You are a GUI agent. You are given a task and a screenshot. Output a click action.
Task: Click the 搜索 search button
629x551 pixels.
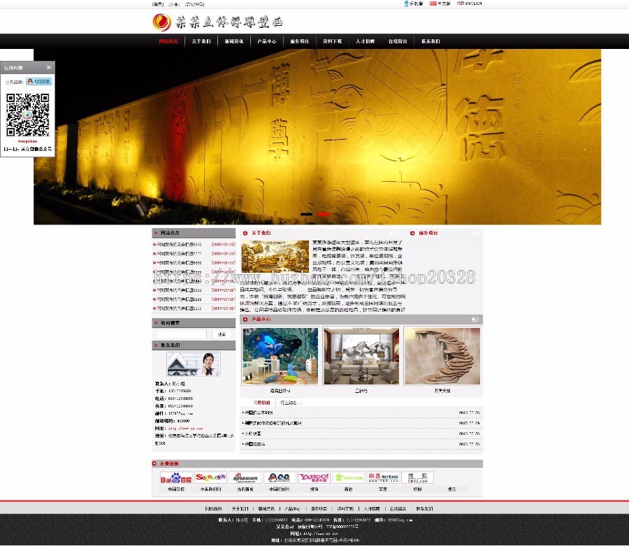coord(222,334)
